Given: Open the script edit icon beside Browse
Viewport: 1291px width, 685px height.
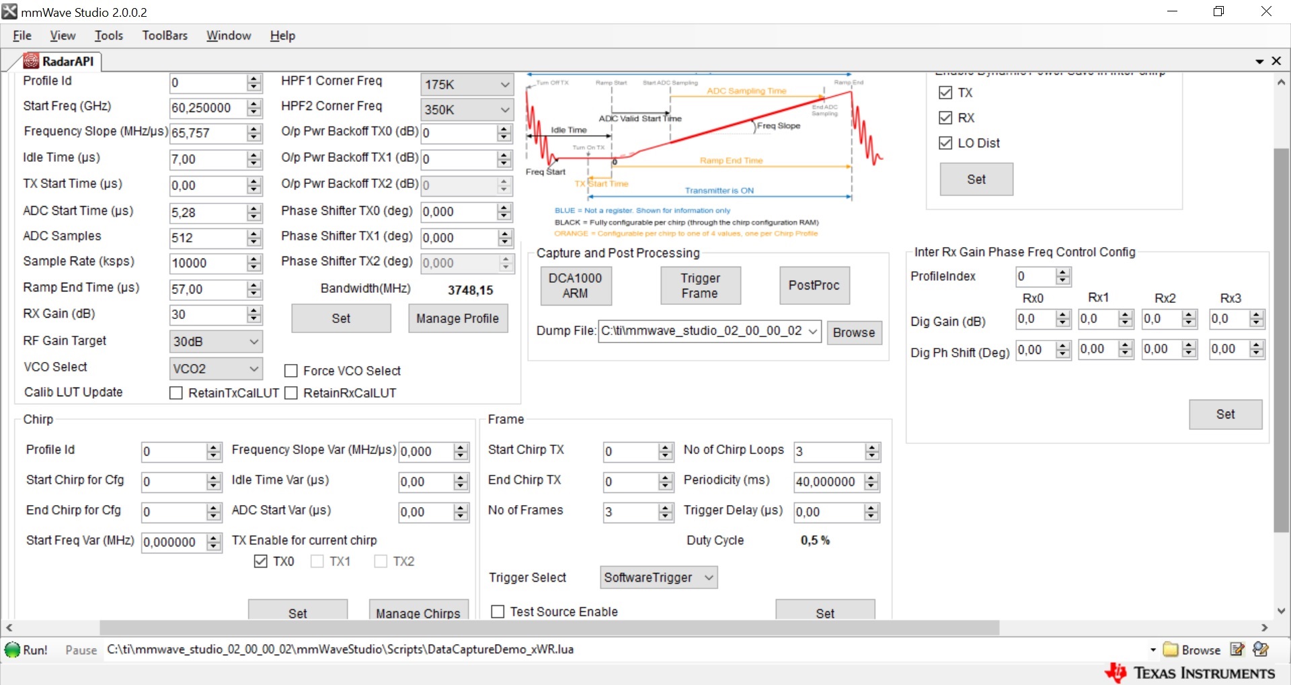Looking at the screenshot, I should pyautogui.click(x=1237, y=649).
